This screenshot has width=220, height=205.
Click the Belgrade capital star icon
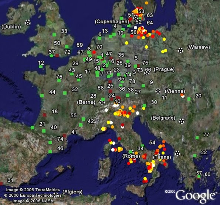(182, 121)
